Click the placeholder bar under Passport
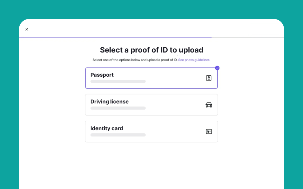This screenshot has width=303, height=189. (x=118, y=82)
